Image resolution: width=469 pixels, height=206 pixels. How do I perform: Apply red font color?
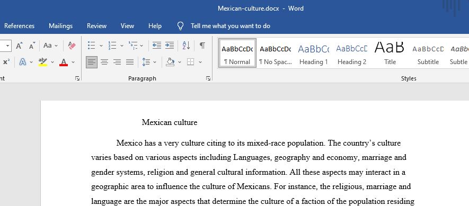pos(64,62)
